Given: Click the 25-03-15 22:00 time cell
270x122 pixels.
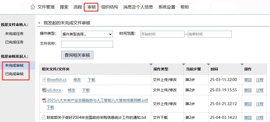Looking at the screenshot, I should 223,80.
